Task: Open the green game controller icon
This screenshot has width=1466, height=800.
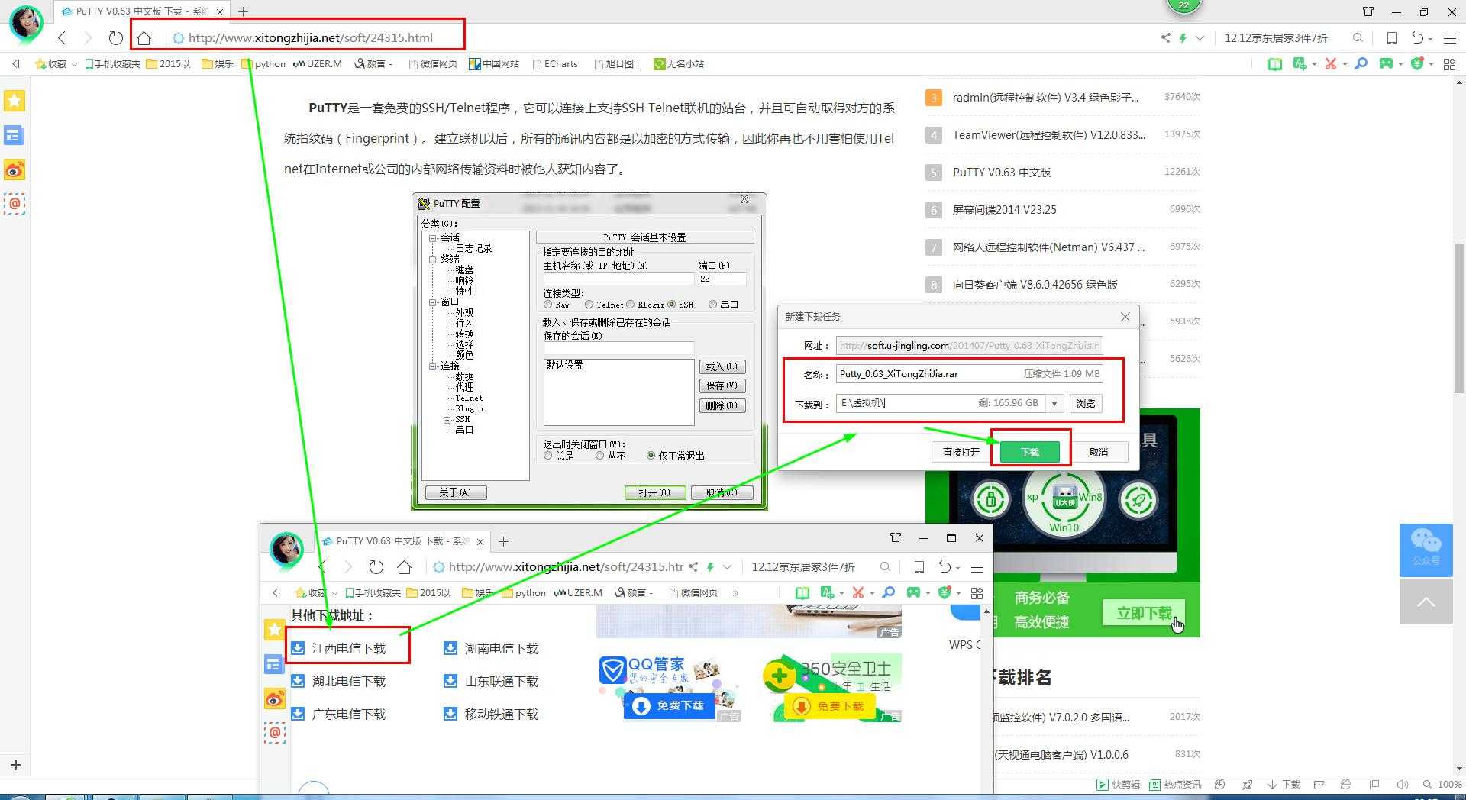Action: coord(1386,64)
